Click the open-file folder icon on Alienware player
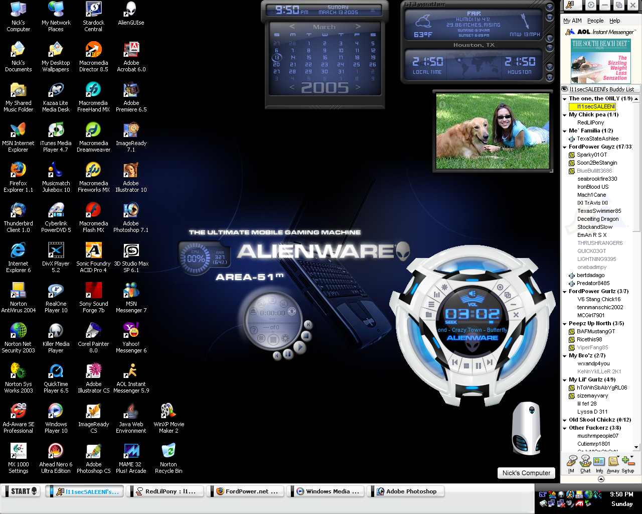Image resolution: width=642 pixels, height=514 pixels. point(428,315)
